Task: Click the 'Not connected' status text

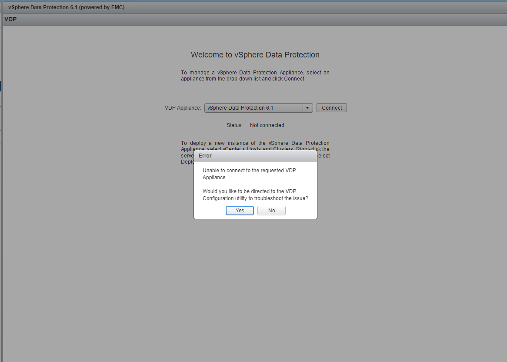Action: (x=267, y=125)
